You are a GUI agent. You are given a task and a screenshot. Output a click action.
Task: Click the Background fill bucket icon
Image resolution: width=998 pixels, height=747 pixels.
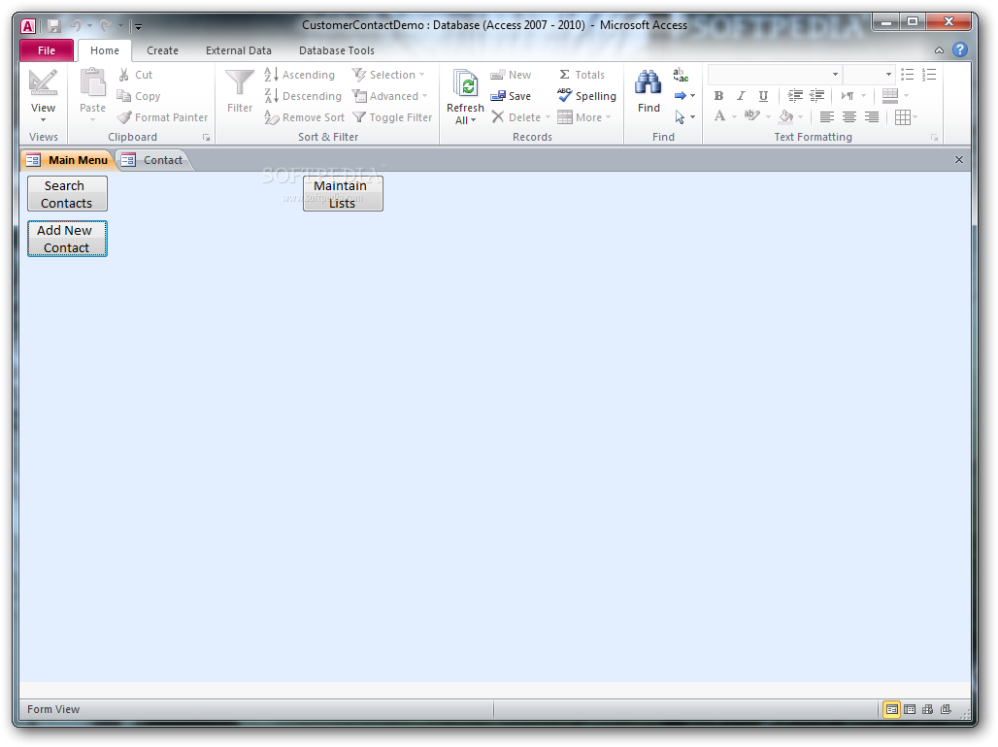786,115
